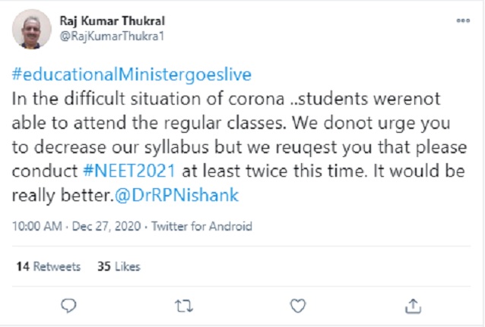The width and height of the screenshot is (485, 327).
Task: Open the more options ellipsis menu
Action: (x=462, y=21)
